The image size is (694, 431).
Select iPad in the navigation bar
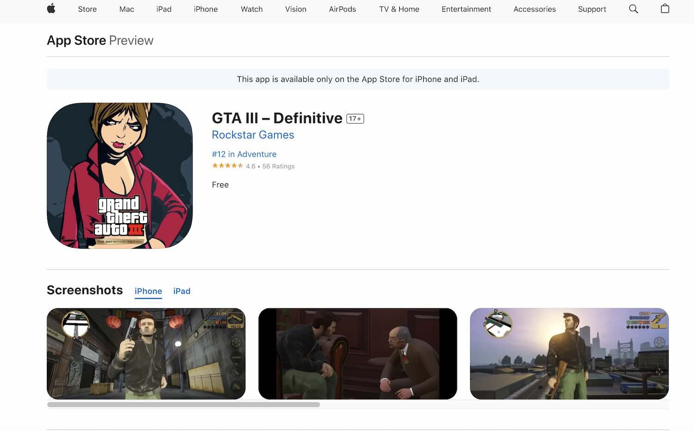click(164, 9)
